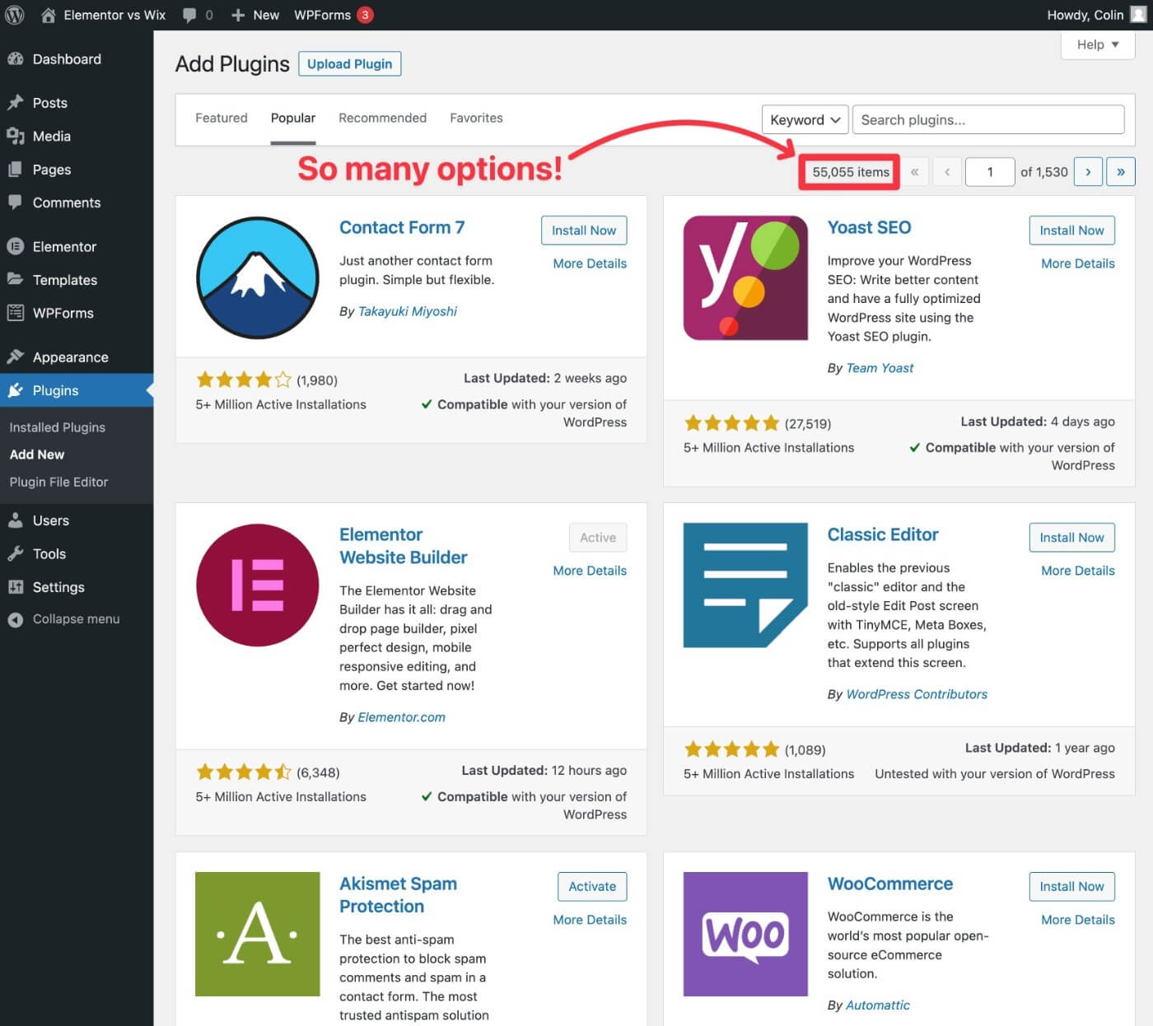Viewport: 1153px width, 1026px height.
Task: Open the home icon for Elementor vs Wix
Action: point(48,15)
